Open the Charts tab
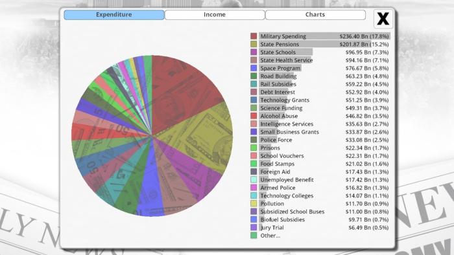This screenshot has width=454, height=255. point(315,15)
